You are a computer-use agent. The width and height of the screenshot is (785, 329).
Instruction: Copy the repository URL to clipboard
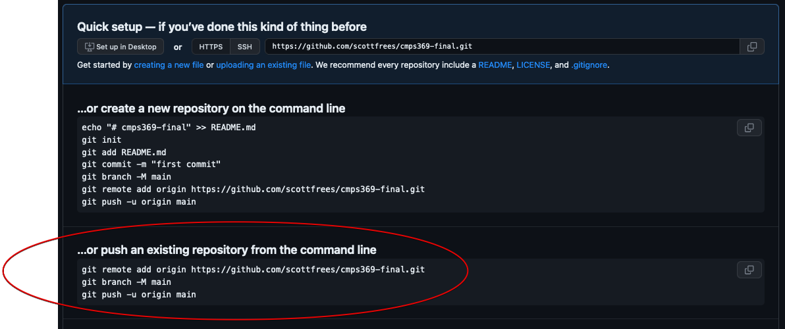tap(751, 47)
